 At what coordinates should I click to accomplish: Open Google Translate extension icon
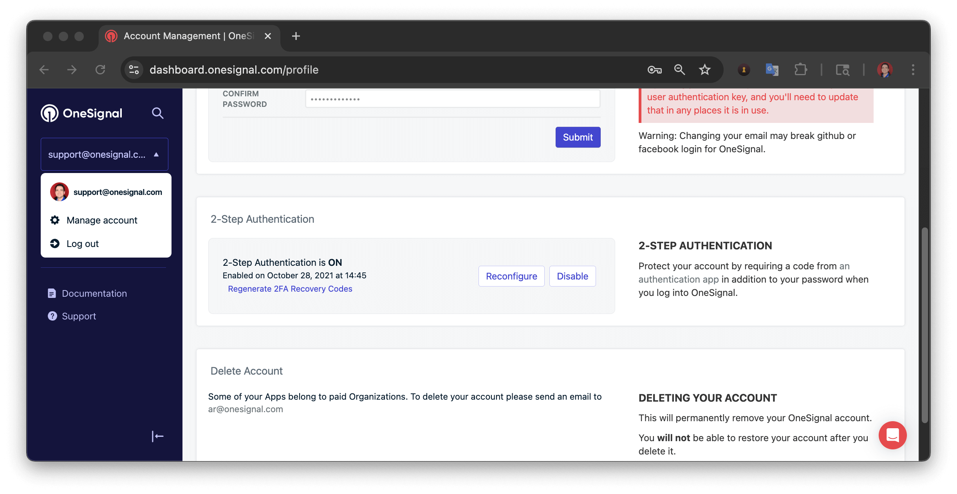tap(772, 70)
